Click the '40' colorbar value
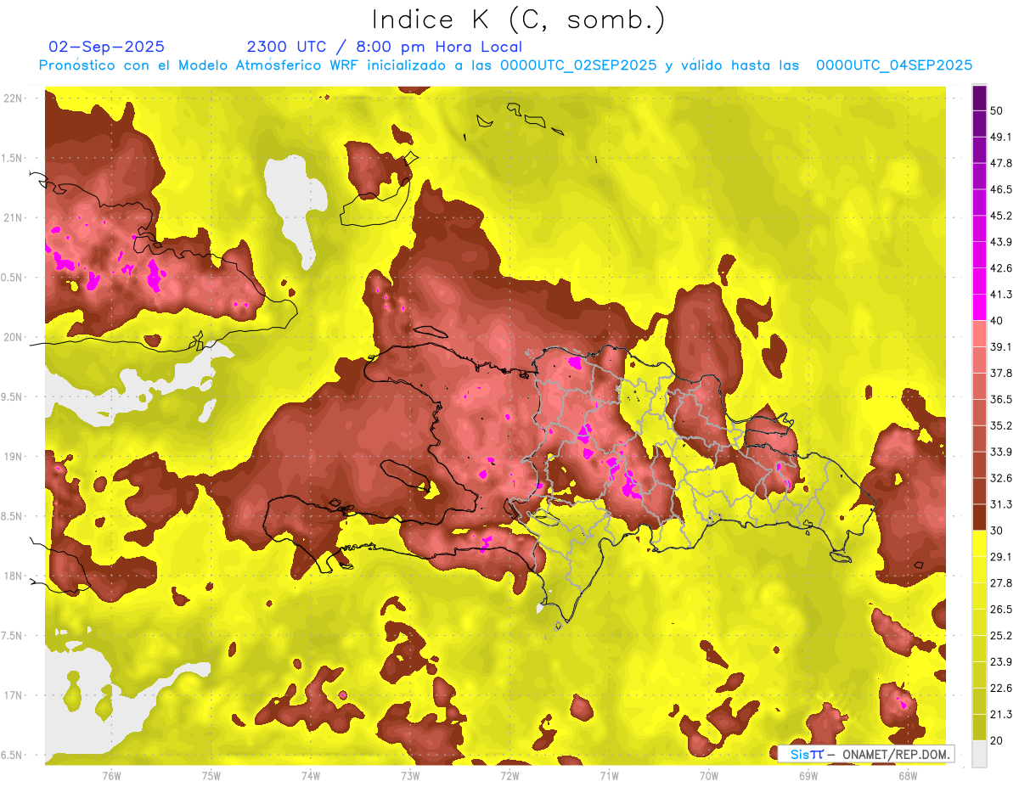Image resolution: width=1019 pixels, height=787 pixels. (x=996, y=321)
